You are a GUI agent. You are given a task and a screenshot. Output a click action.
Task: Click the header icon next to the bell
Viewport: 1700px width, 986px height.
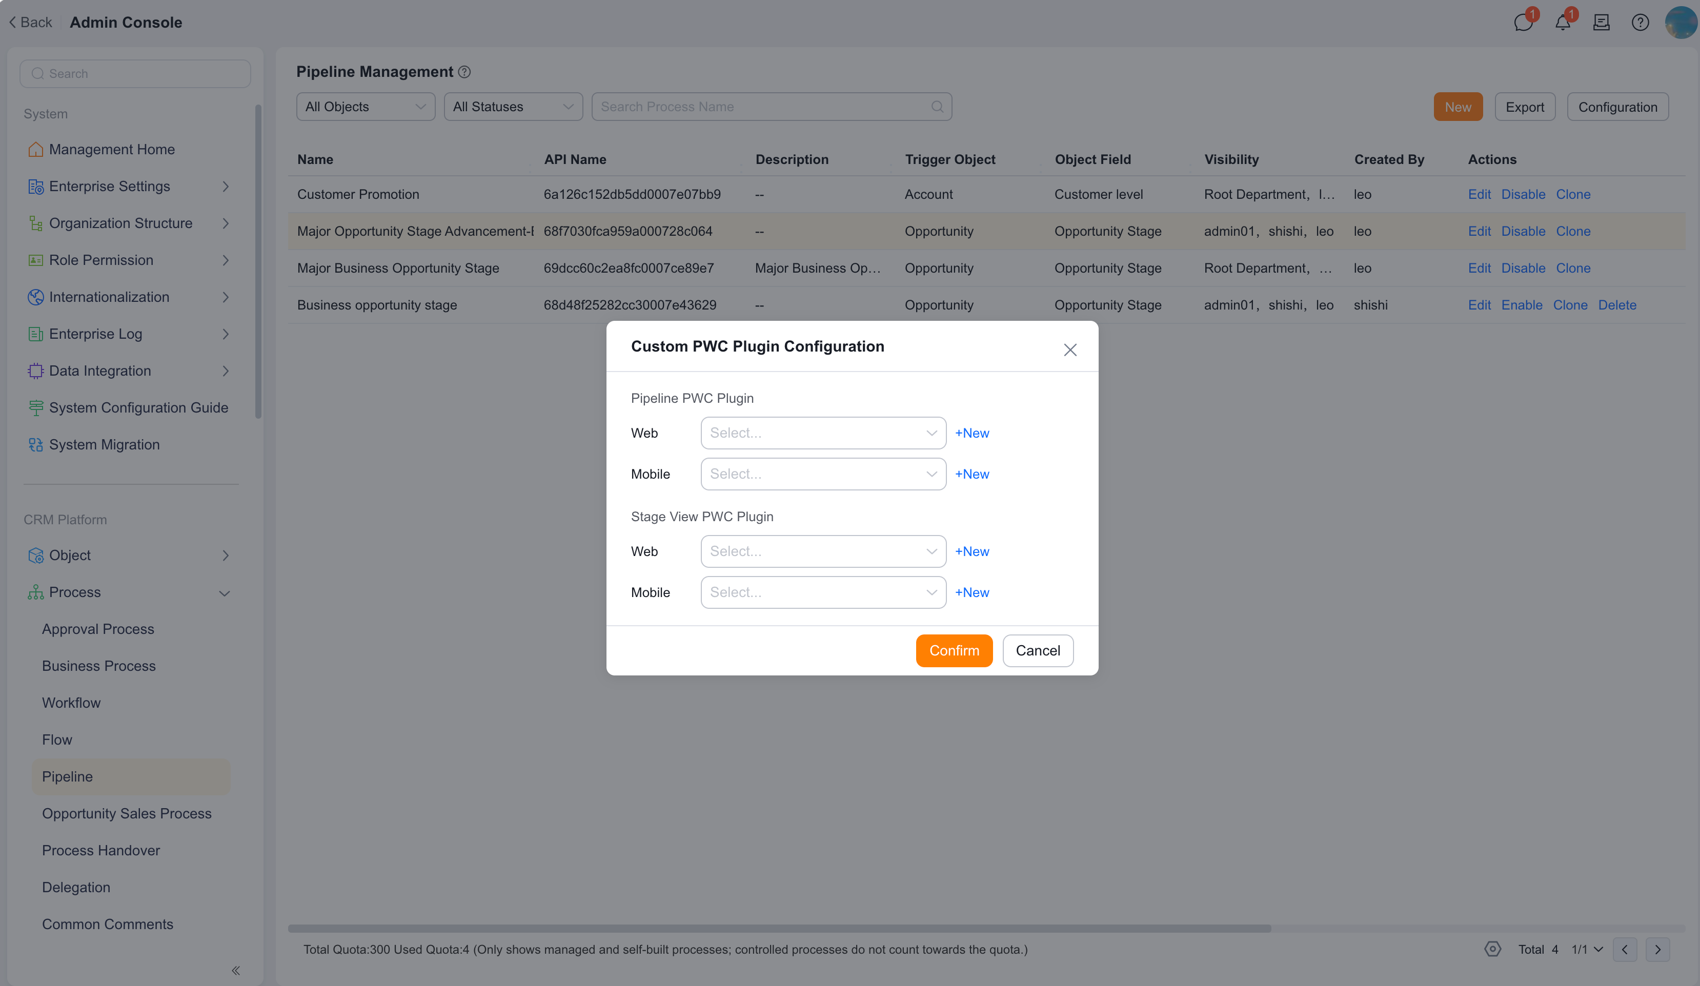[1602, 22]
